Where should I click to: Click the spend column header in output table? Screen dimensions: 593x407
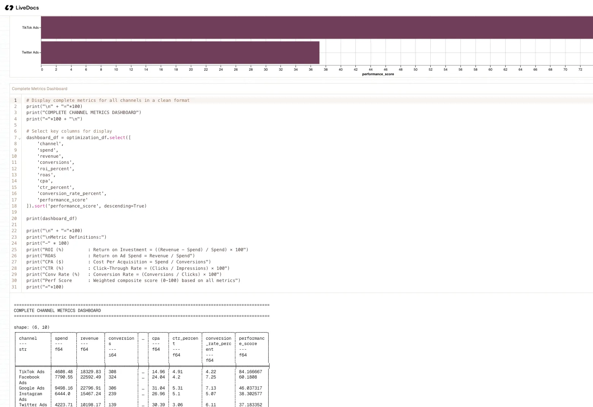(x=61, y=338)
